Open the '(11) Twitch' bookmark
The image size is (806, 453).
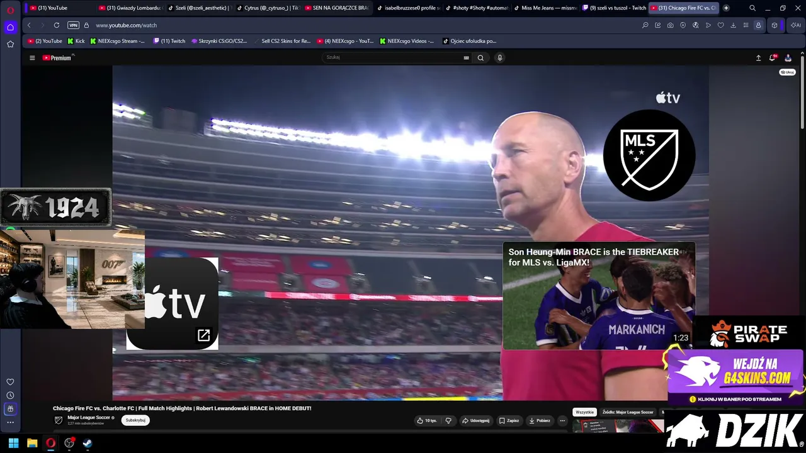pyautogui.click(x=169, y=41)
